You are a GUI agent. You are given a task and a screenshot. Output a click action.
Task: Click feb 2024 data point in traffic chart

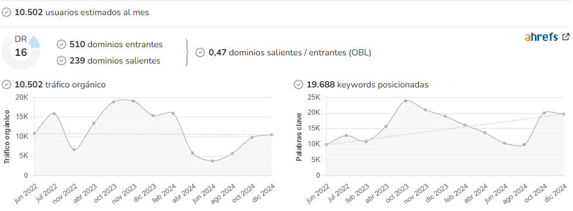173,113
